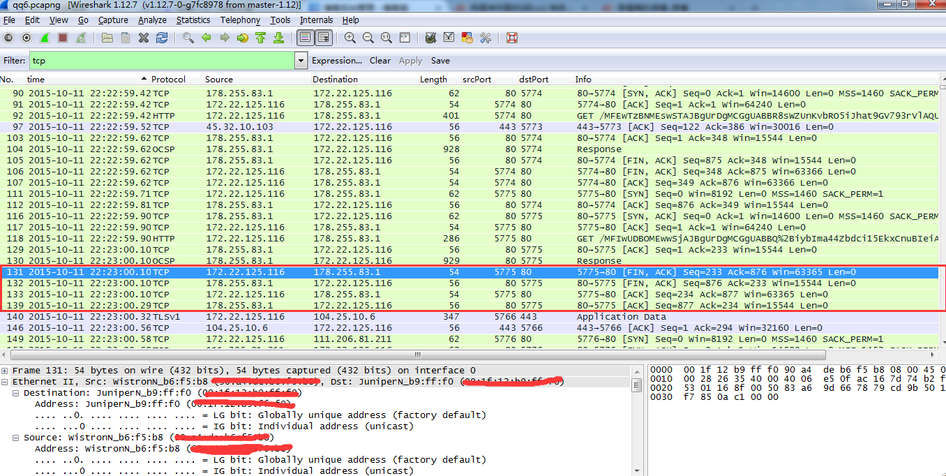Edit display filters icon

pos(449,38)
